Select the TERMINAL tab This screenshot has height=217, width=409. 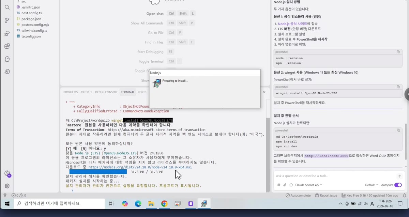[x=128, y=92]
